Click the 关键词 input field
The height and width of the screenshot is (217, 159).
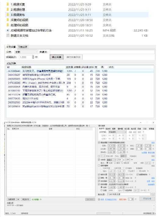click(x=102, y=52)
